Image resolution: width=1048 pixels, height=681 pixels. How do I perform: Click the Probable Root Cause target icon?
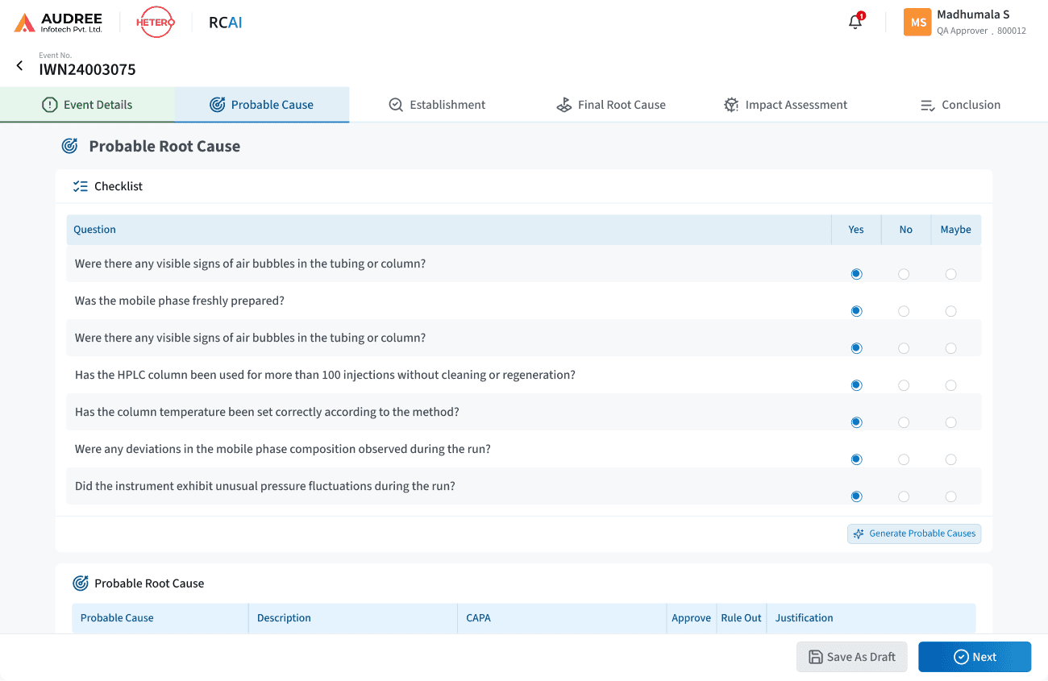tap(69, 146)
